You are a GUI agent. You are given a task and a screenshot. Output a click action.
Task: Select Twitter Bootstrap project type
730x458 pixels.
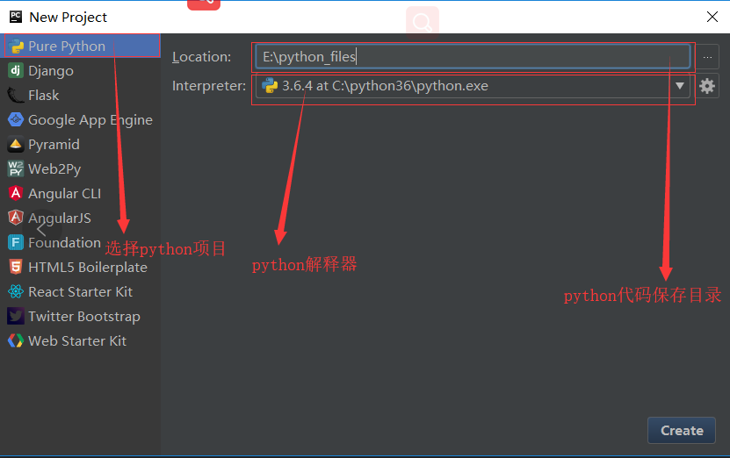tap(83, 317)
